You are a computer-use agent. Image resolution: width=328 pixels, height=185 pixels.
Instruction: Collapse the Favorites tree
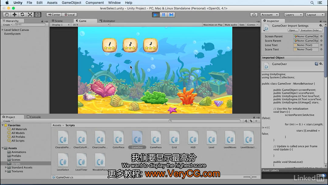point(2,125)
